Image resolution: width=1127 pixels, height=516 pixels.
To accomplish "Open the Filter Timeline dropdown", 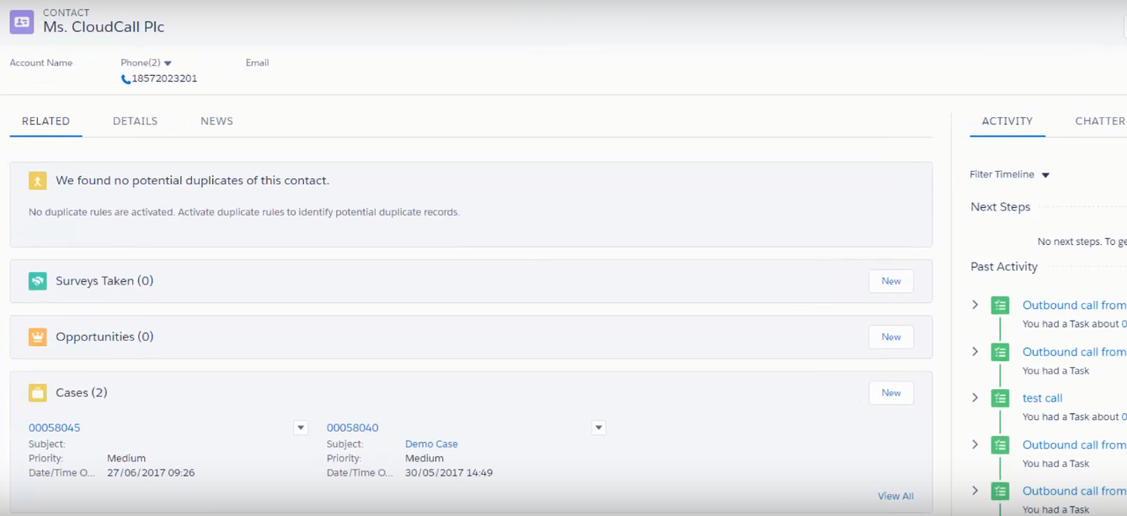I will click(1045, 175).
